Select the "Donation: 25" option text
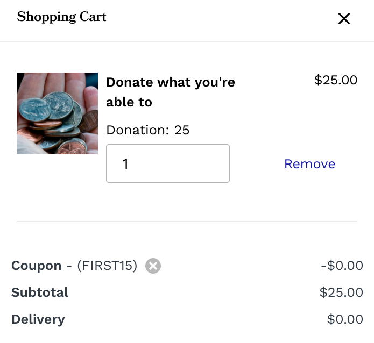 click(x=148, y=130)
